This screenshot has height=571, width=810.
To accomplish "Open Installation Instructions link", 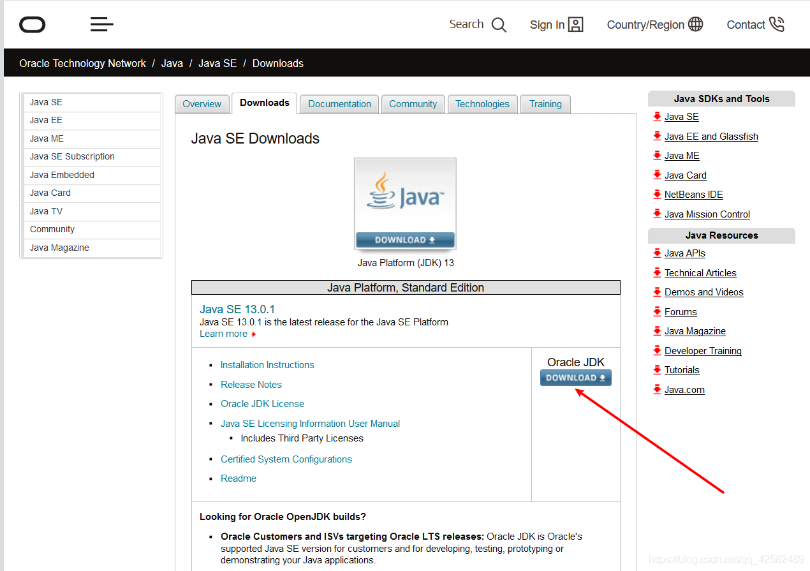I will pyautogui.click(x=267, y=365).
